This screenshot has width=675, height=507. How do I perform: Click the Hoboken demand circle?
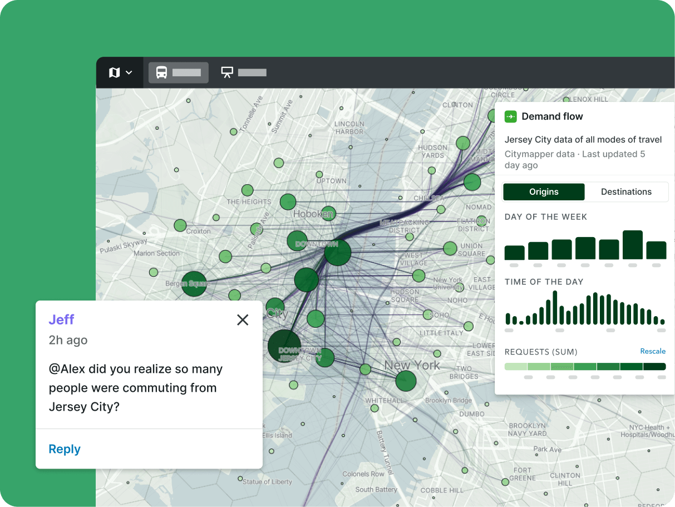[x=288, y=201]
